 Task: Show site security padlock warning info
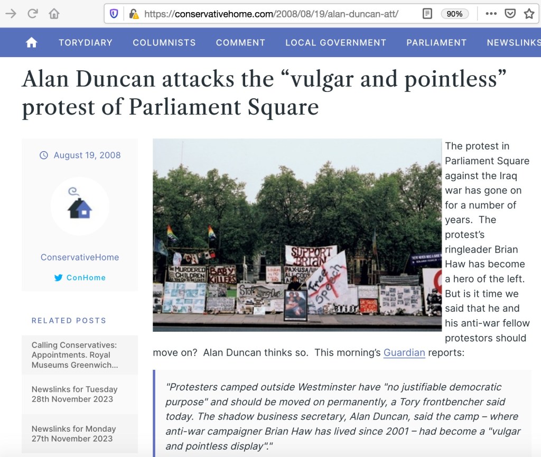click(x=134, y=14)
